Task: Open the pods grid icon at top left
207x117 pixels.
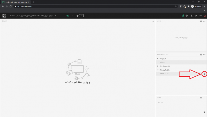Action: tap(4, 16)
